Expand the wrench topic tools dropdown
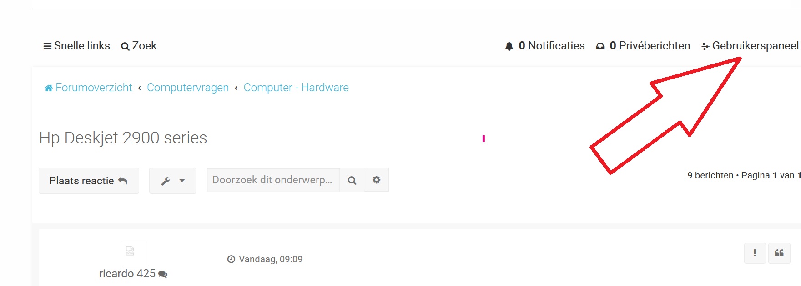The height and width of the screenshot is (286, 801). click(173, 181)
